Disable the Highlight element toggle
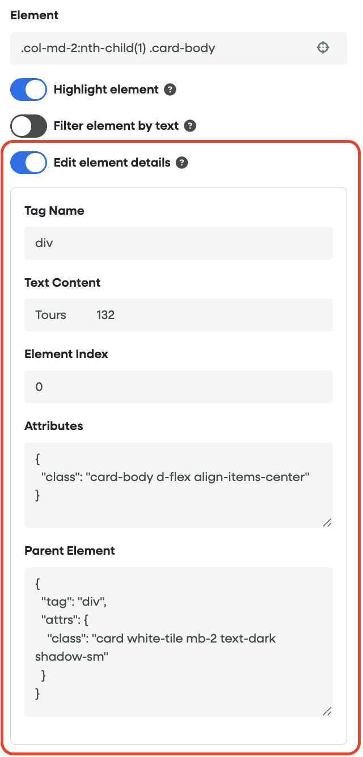The image size is (363, 757). (x=28, y=90)
